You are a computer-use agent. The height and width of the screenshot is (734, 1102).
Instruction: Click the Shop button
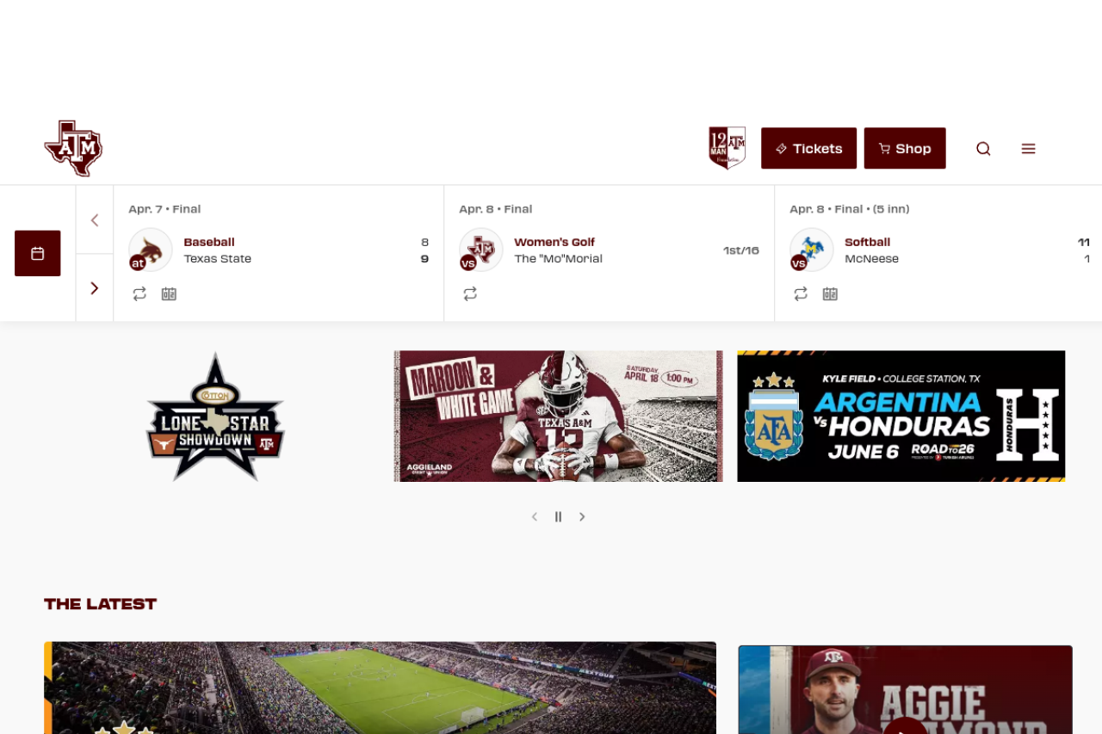pyautogui.click(x=905, y=148)
